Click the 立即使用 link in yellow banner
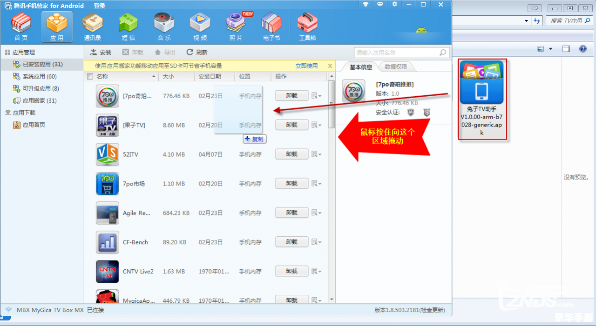596x326 pixels. pos(306,66)
